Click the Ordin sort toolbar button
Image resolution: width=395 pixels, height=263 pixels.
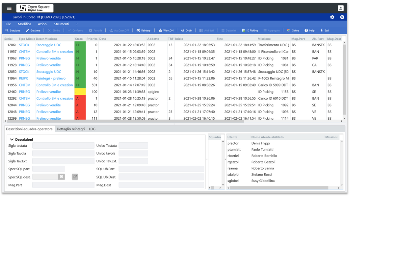point(187,31)
